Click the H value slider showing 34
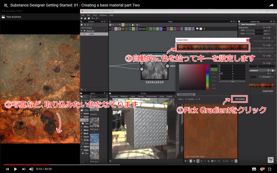The width and height of the screenshot is (277, 173). tap(233, 74)
